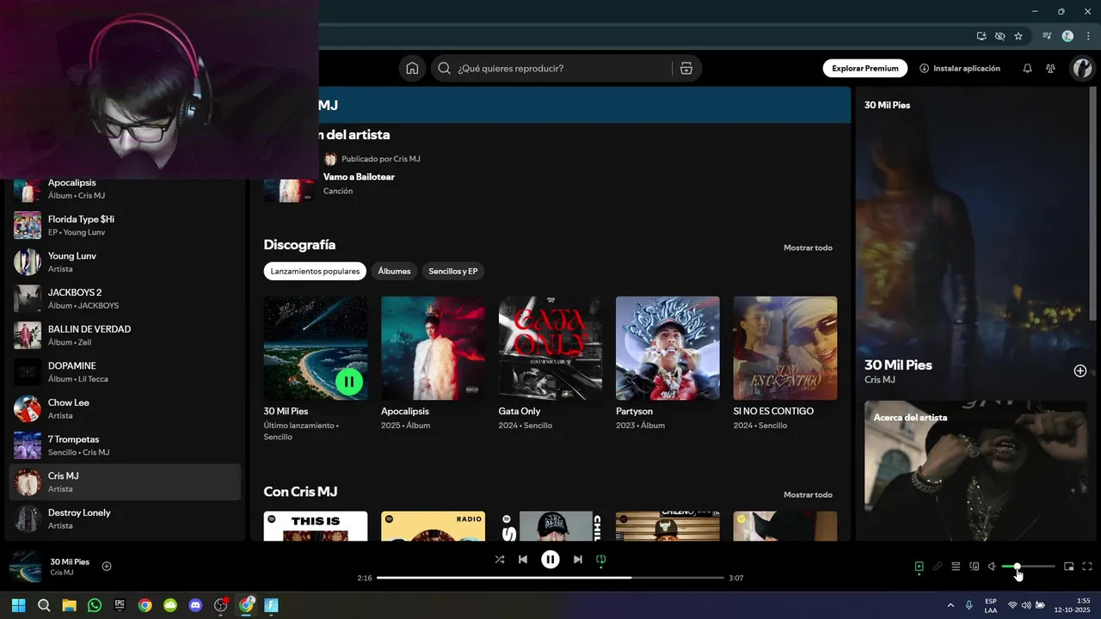This screenshot has height=619, width=1101.
Task: Open the This Is playlist cover
Action: [x=316, y=526]
